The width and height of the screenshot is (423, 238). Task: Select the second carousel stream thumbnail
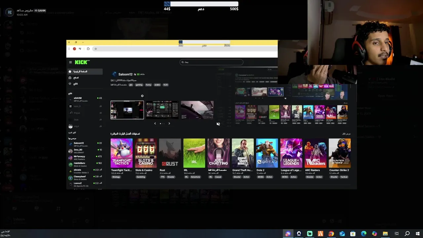pos(162,110)
